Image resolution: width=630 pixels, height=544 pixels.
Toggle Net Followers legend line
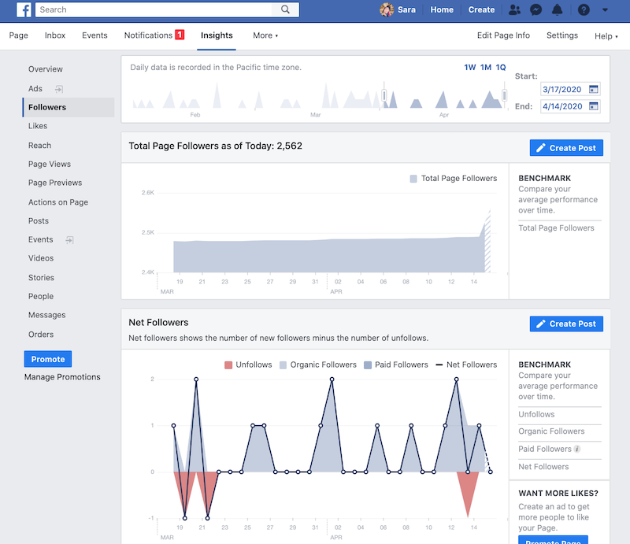point(439,365)
